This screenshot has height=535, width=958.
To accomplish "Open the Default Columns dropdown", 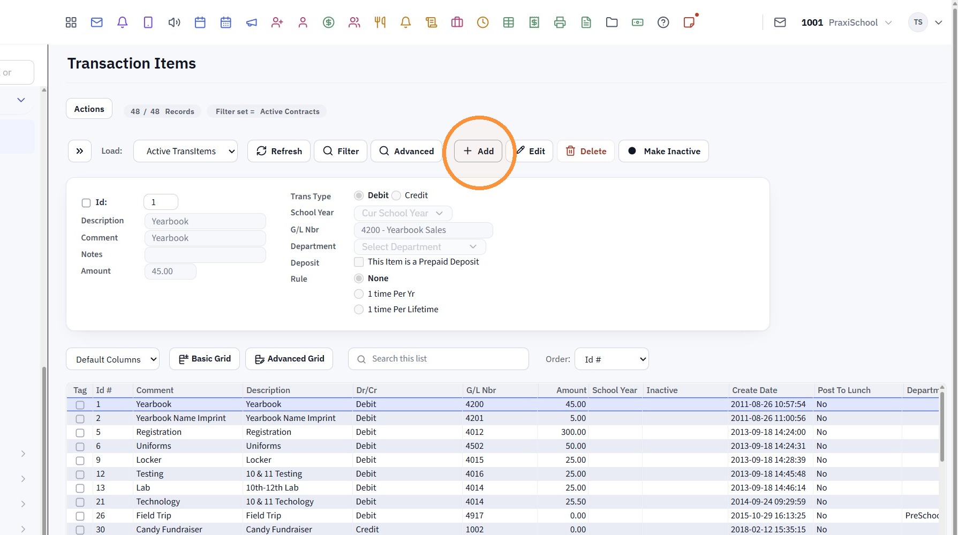I will pos(113,359).
